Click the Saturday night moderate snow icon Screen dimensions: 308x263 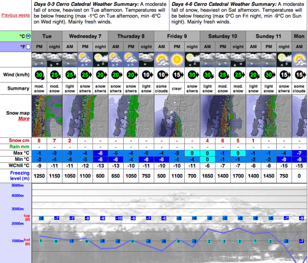tap(238, 60)
